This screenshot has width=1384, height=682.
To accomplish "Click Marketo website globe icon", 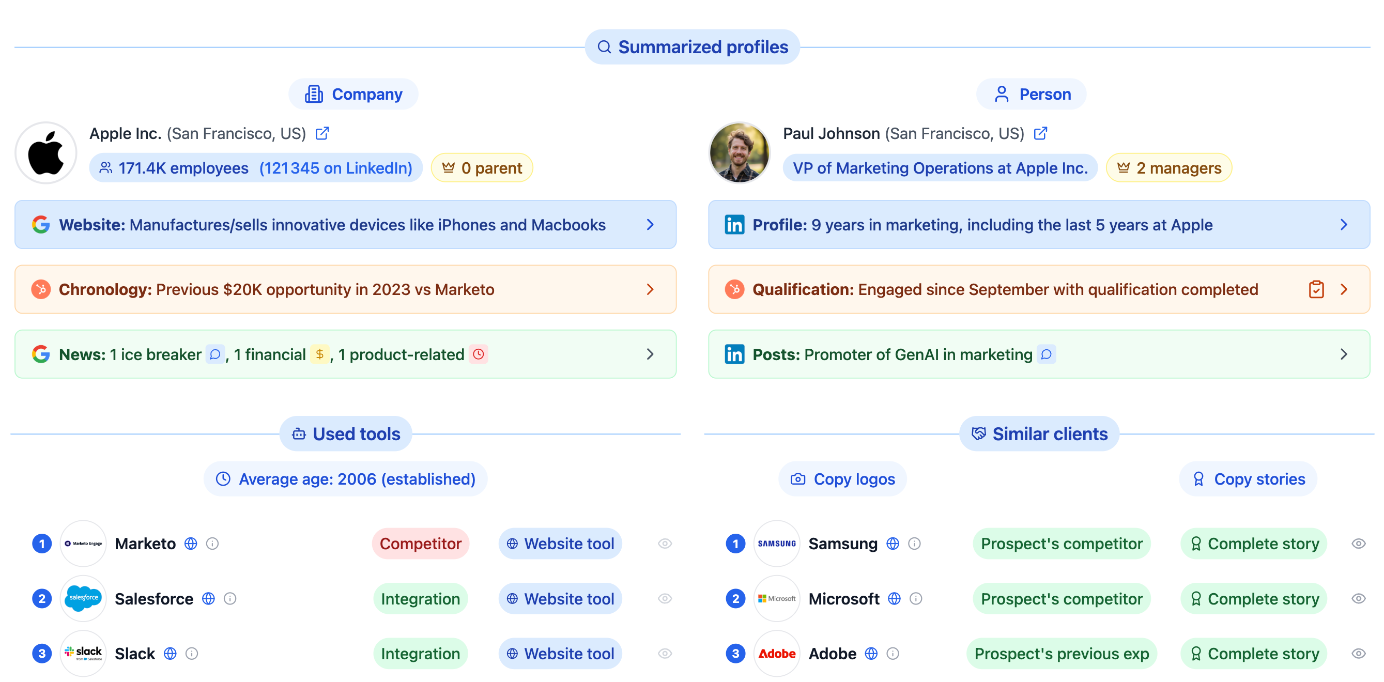I will coord(191,544).
